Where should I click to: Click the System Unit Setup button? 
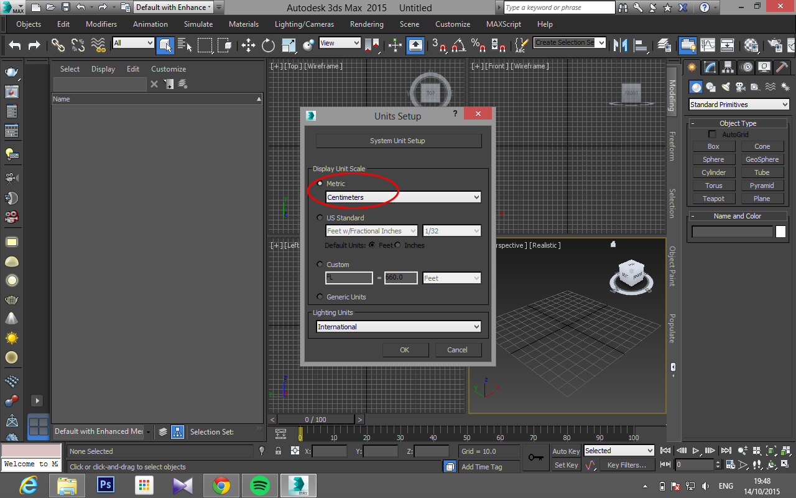pos(398,141)
